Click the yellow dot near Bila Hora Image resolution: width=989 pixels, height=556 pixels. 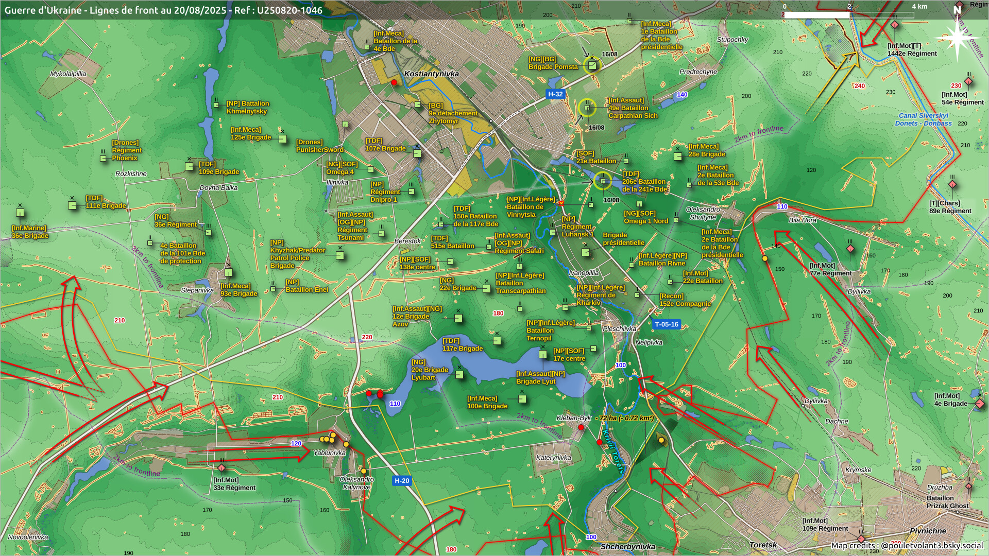pyautogui.click(x=765, y=258)
